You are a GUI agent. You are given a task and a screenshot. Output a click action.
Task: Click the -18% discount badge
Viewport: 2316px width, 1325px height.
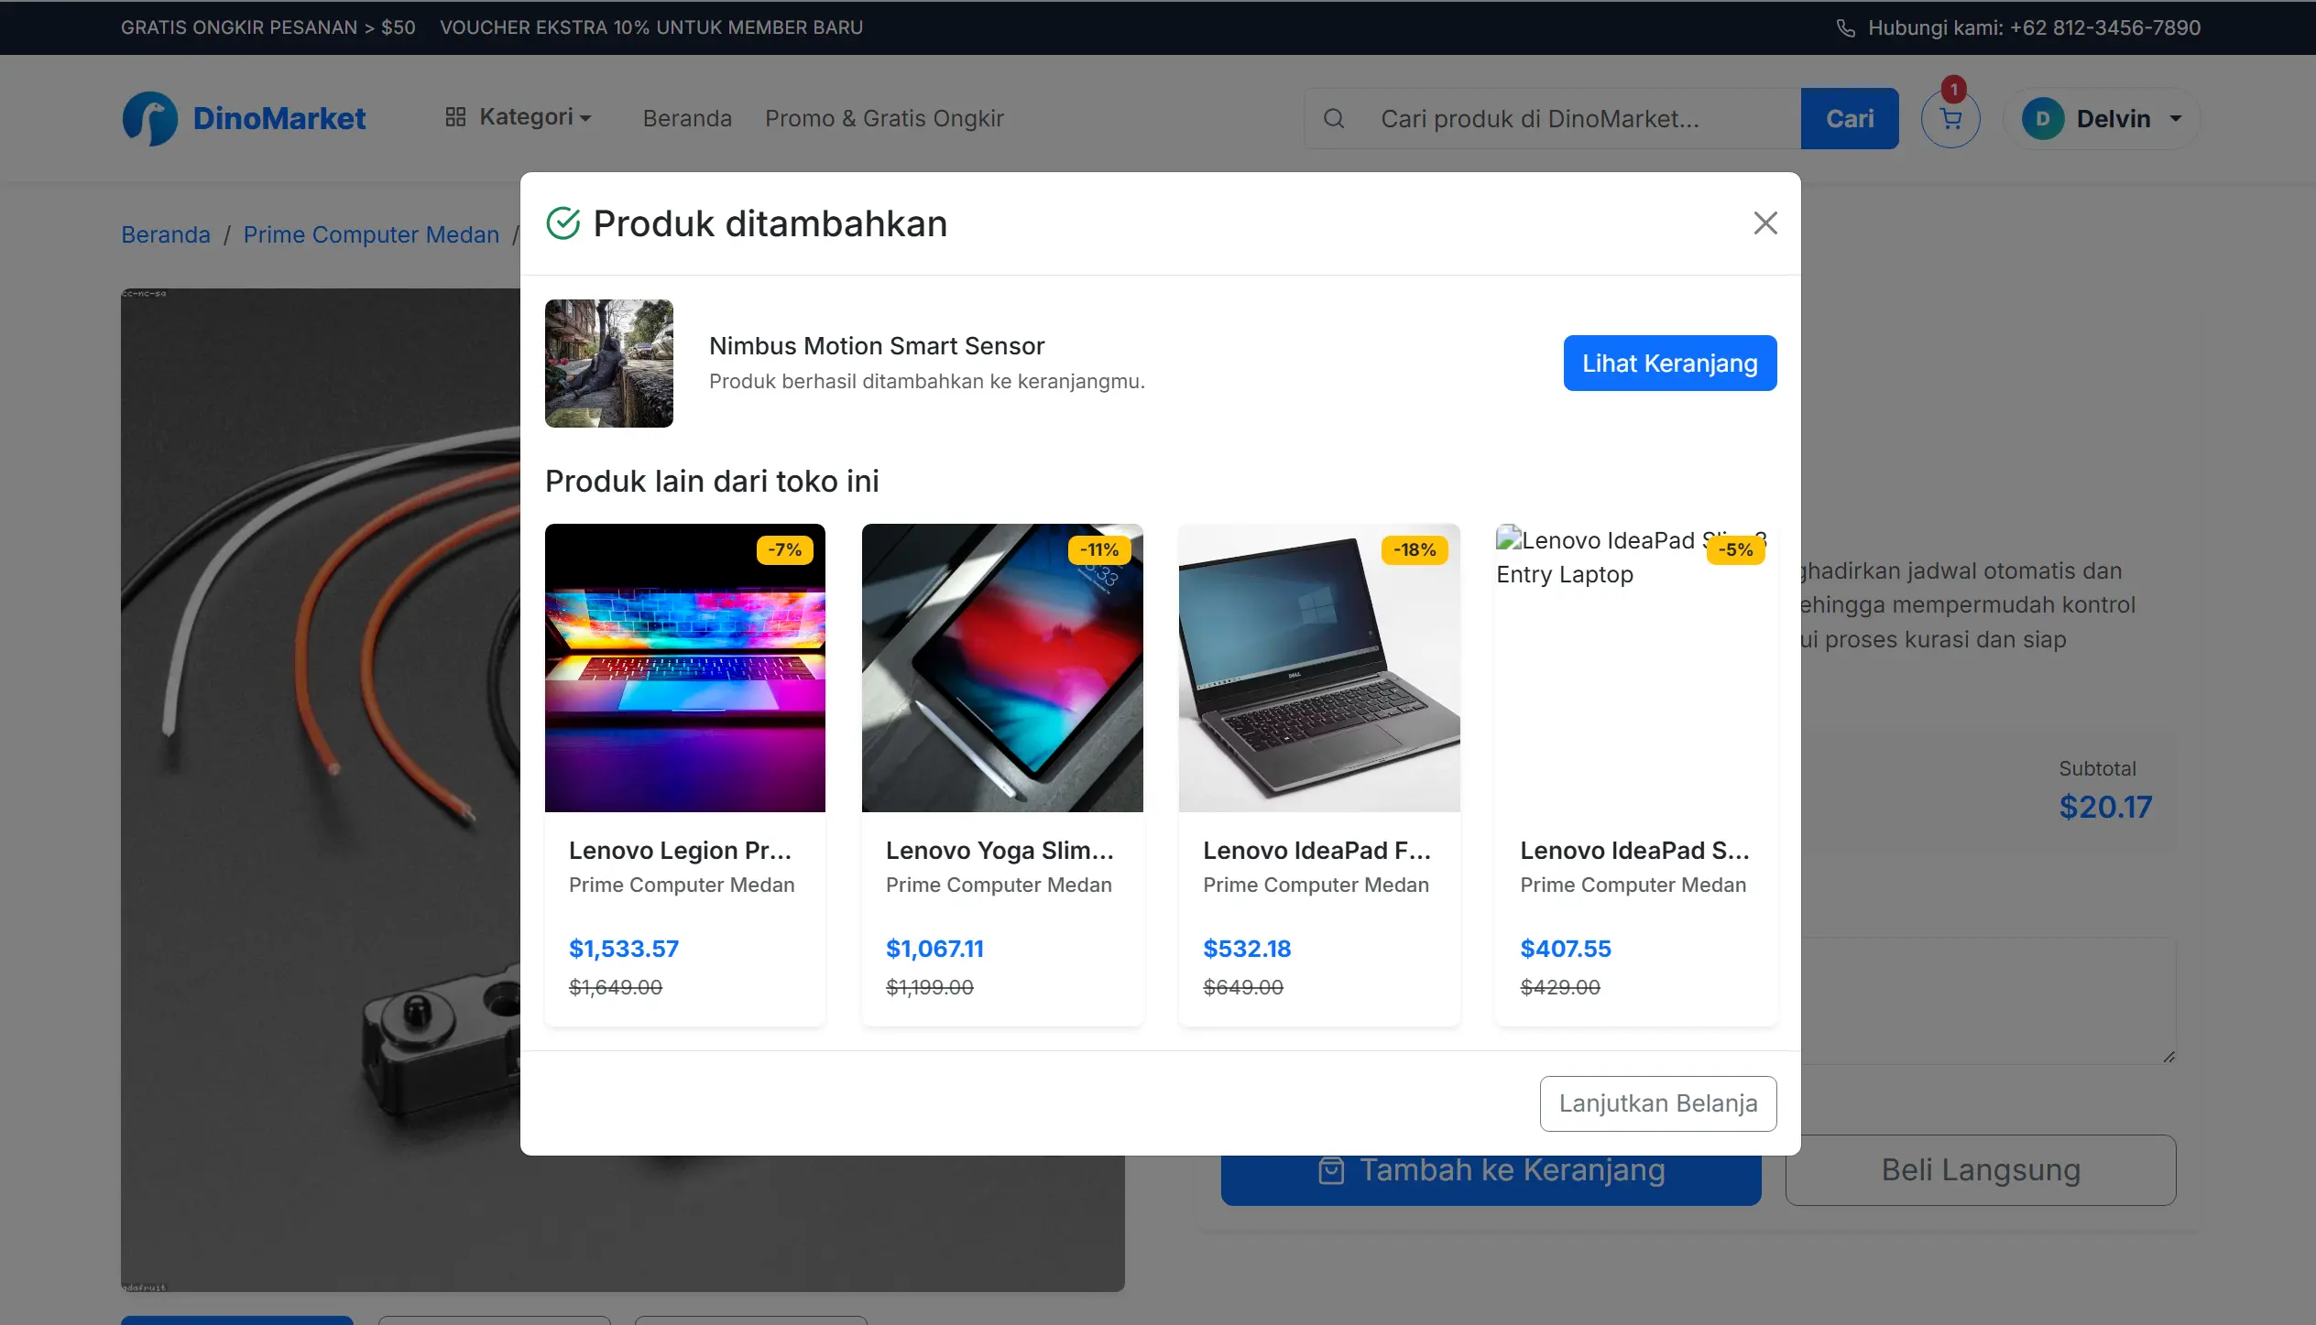click(x=1414, y=550)
